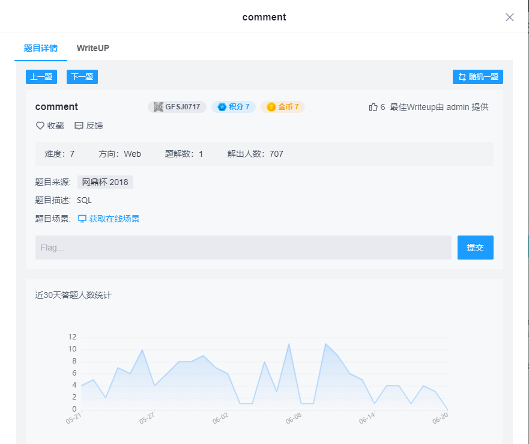Click the 题解数: 1 text

[x=184, y=154]
